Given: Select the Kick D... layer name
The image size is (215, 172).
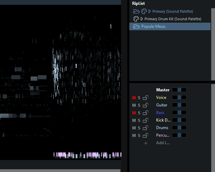Looking at the screenshot, I should point(163,120).
